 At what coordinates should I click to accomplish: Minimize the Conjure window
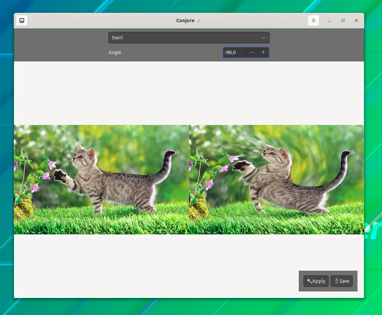coord(329,20)
